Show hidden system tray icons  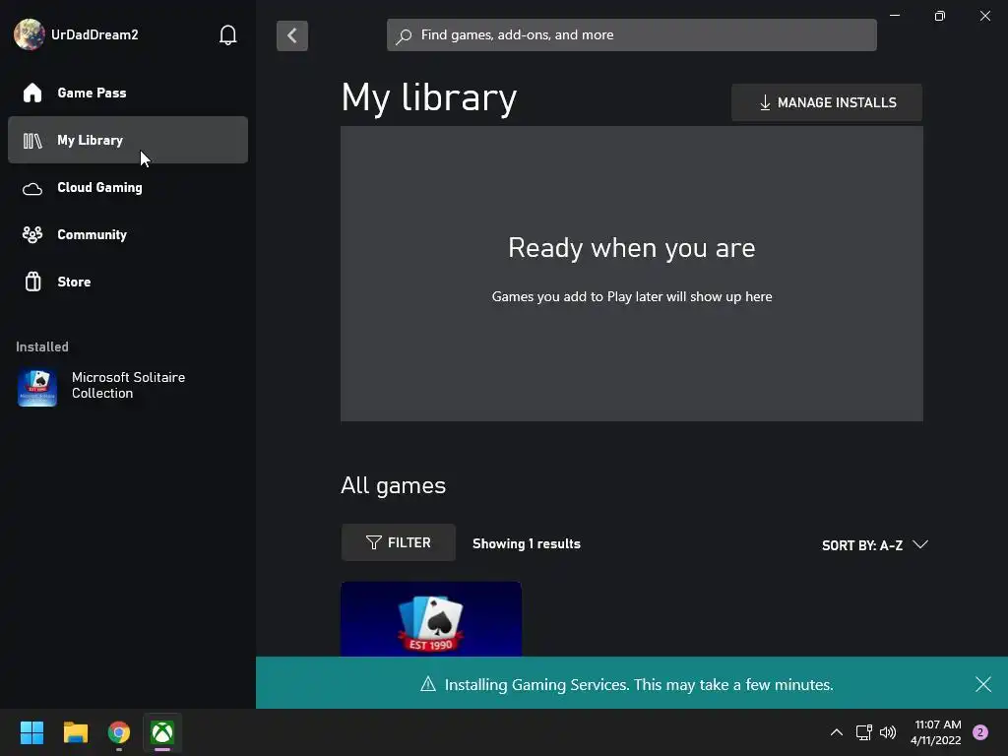[x=837, y=732]
